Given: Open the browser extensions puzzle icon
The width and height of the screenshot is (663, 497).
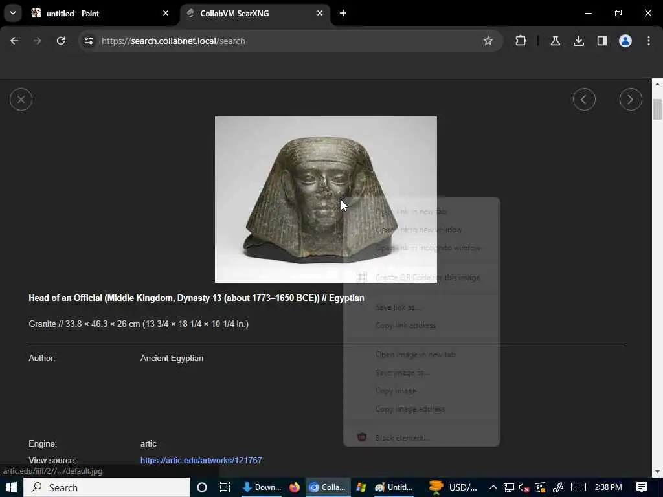Looking at the screenshot, I should (x=521, y=41).
